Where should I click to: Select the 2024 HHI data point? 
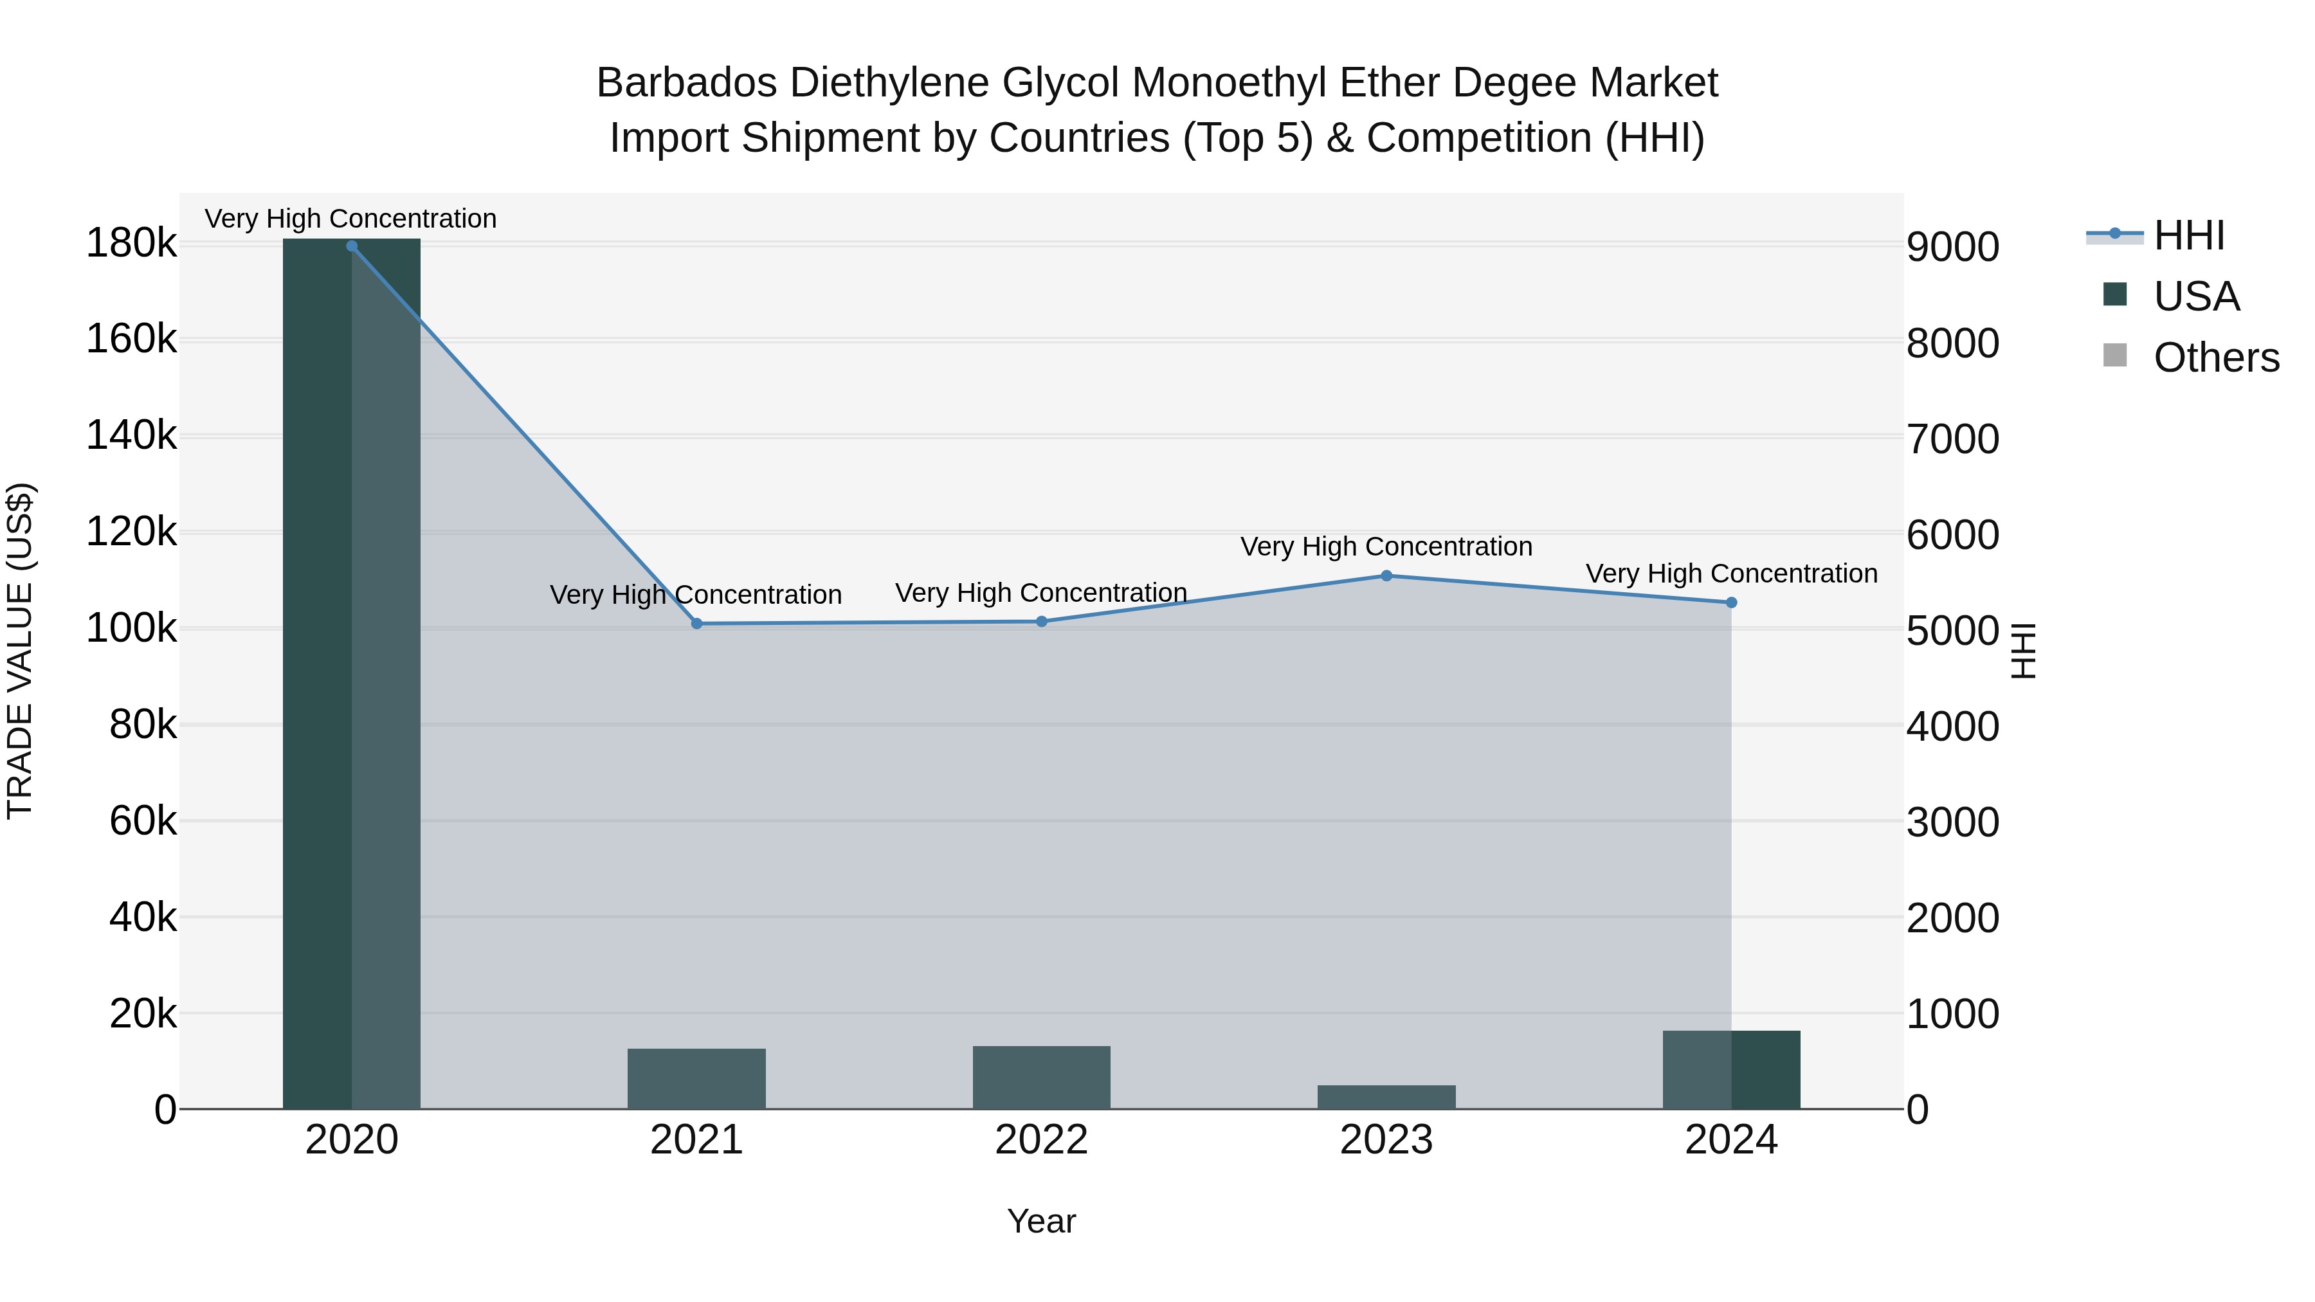1732,603
